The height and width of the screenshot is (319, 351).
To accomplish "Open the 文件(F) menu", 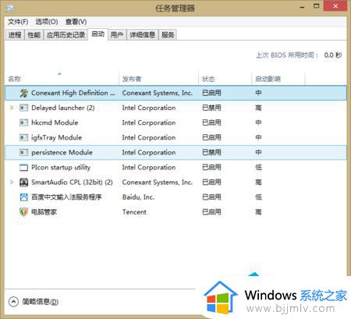I will 18,22.
